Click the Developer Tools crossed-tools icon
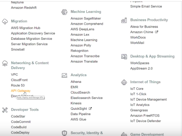Image resolution: width=182 pixels, height=136 pixels. 5,110
